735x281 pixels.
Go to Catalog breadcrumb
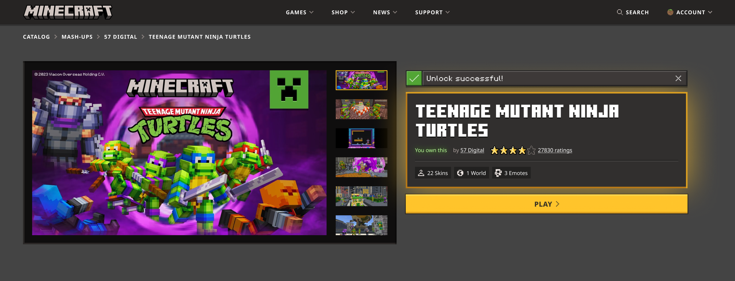coord(36,37)
